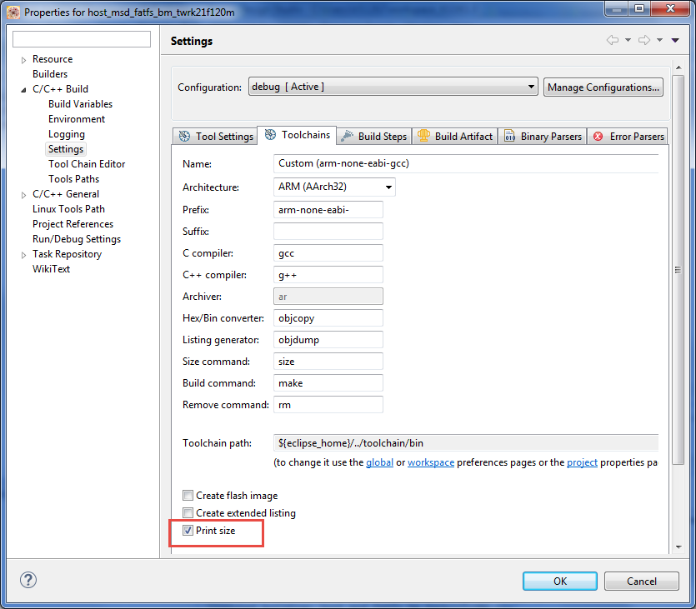Click the filter text field in the sidebar
696x609 pixels.
click(82, 39)
